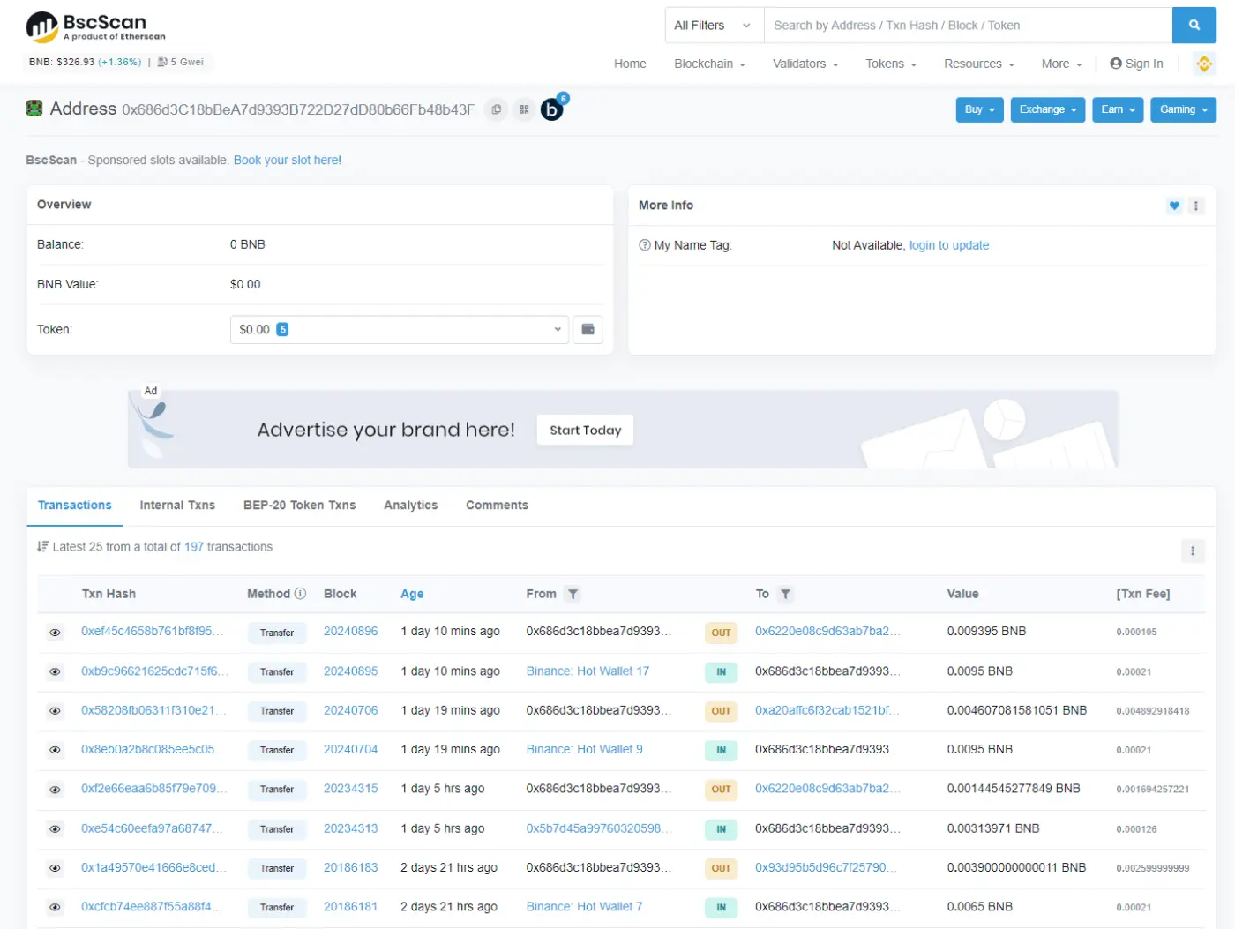This screenshot has height=929, width=1235.
Task: Open the BEP-20 Token Txns tab
Action: [x=299, y=506]
